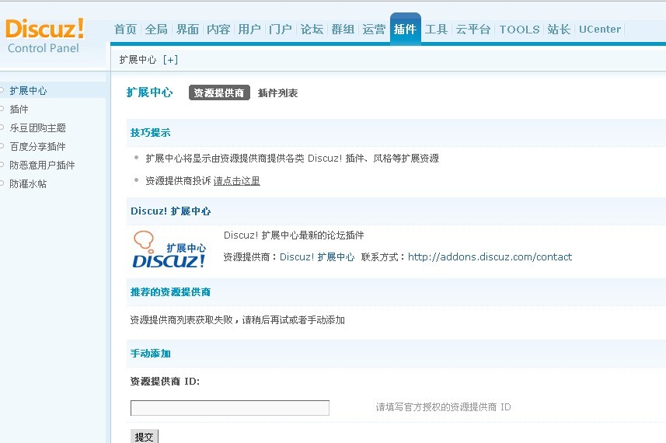Open 乐豆团购主题 in the left sidebar

(x=37, y=127)
